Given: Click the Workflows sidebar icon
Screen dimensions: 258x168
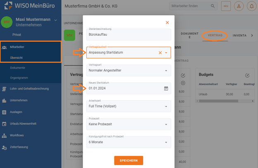Looking at the screenshot, I should point(4,136).
